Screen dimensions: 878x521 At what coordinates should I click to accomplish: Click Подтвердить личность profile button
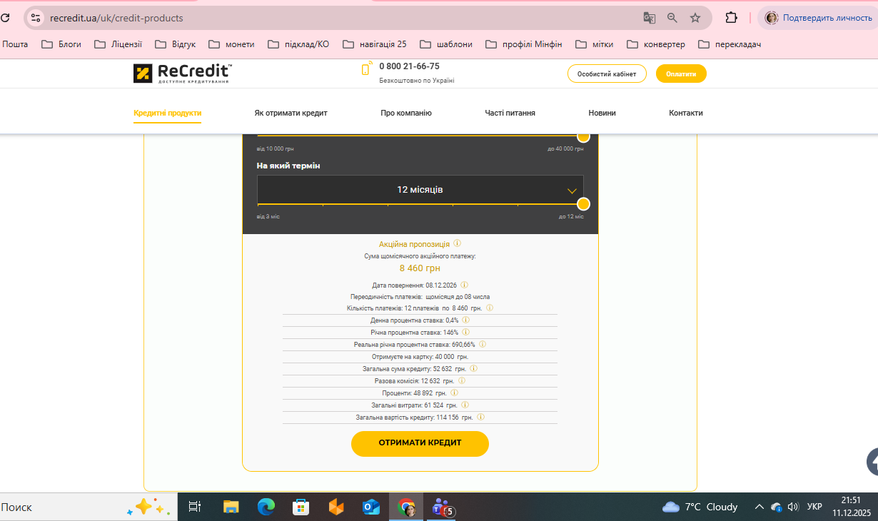pos(818,18)
